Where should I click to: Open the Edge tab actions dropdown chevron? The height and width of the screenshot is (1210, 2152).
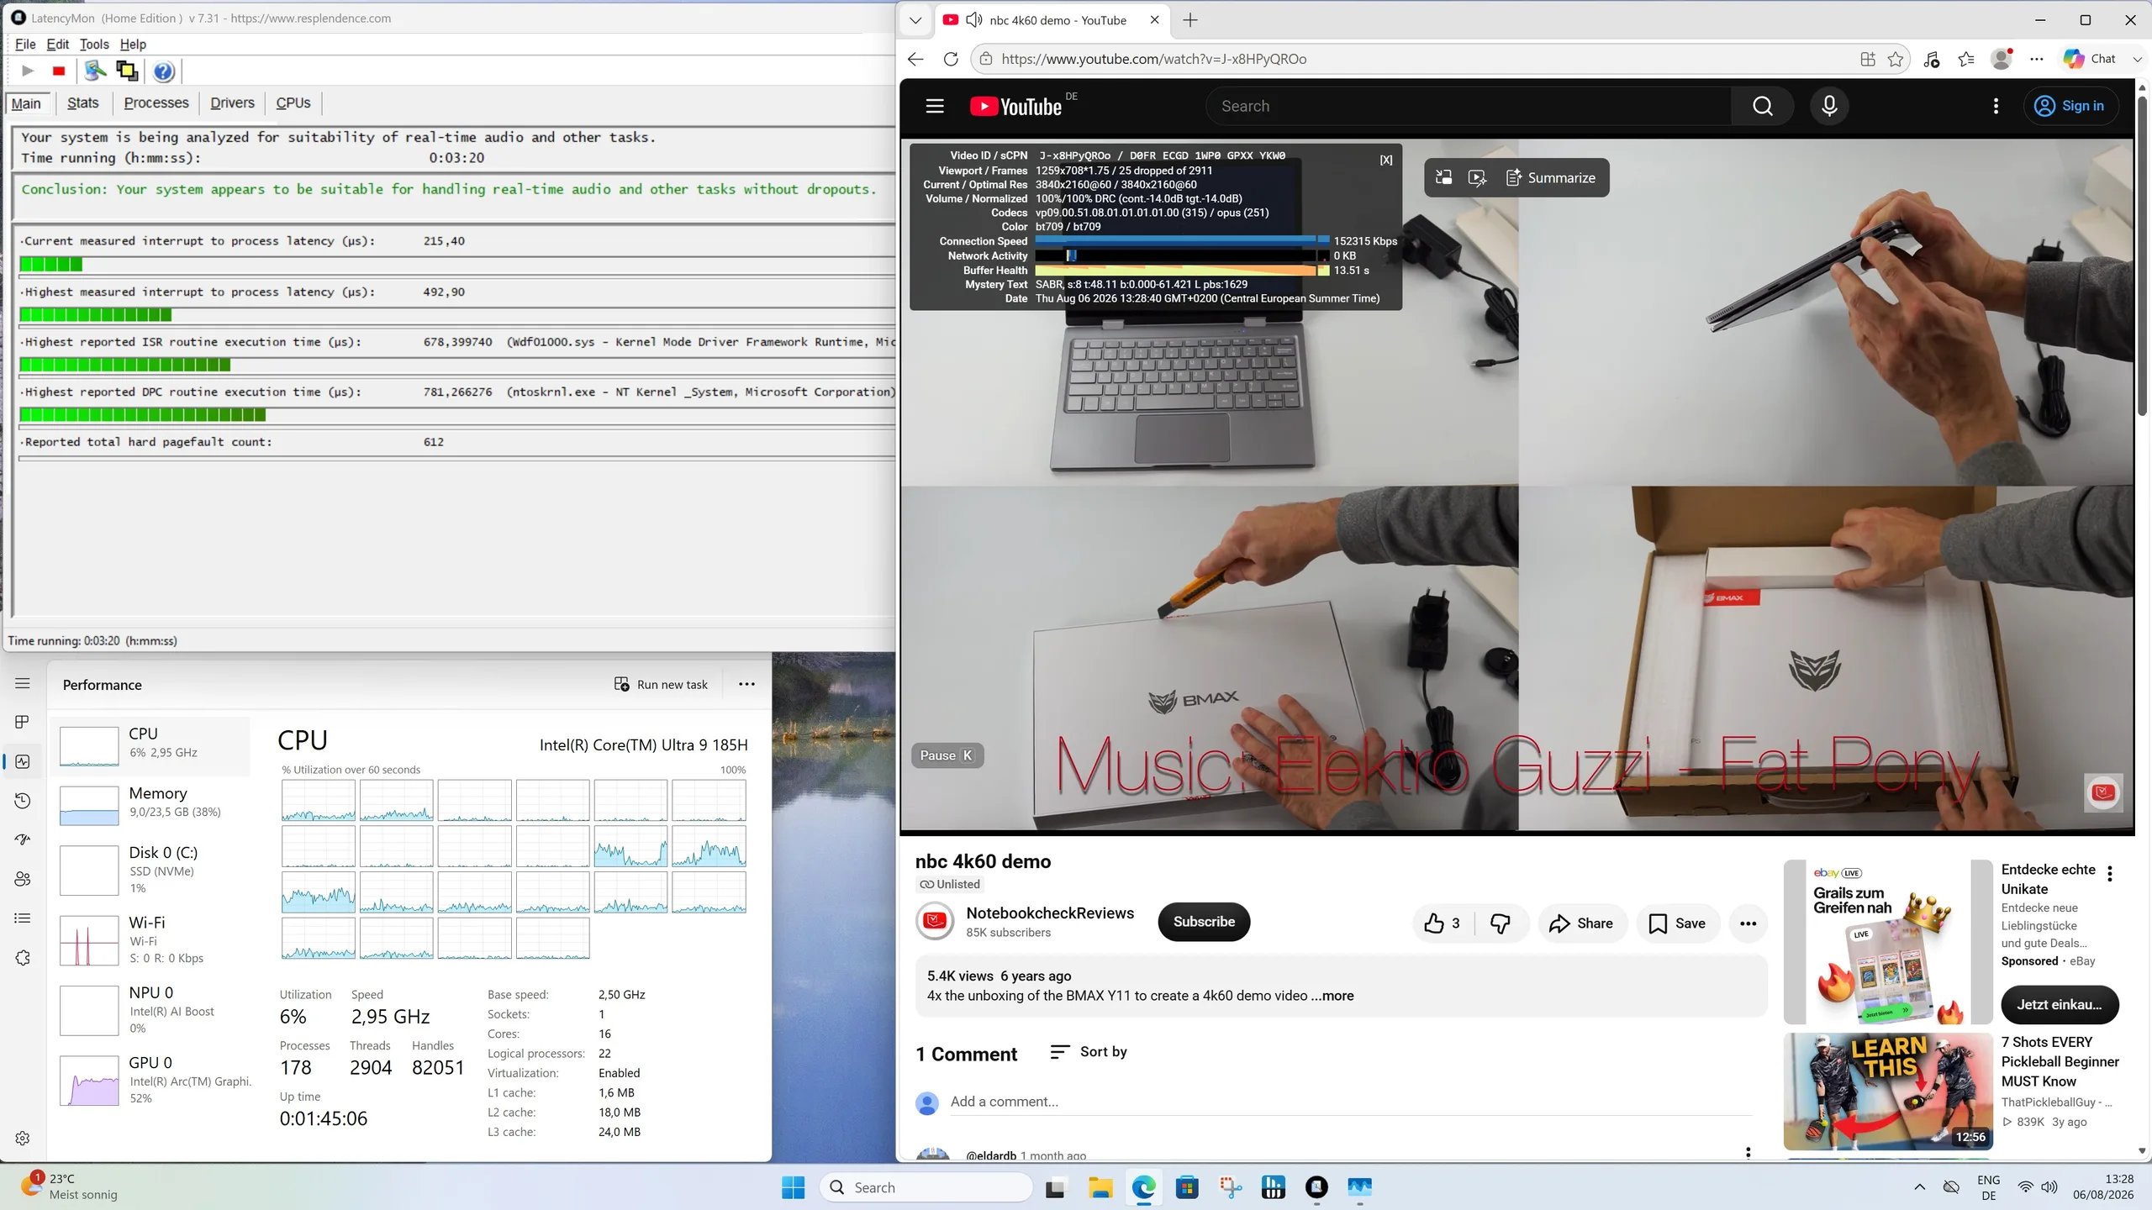pyautogui.click(x=915, y=20)
